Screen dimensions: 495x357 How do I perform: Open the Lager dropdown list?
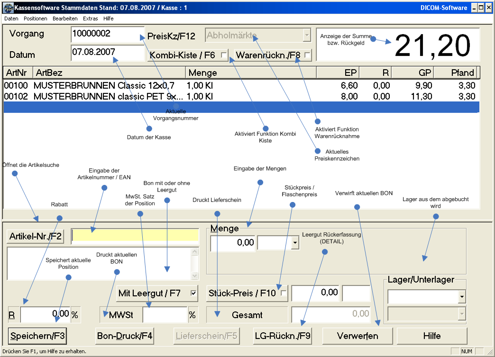click(461, 297)
